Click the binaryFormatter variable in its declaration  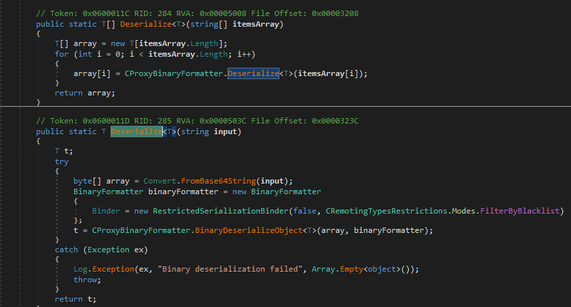[183, 192]
